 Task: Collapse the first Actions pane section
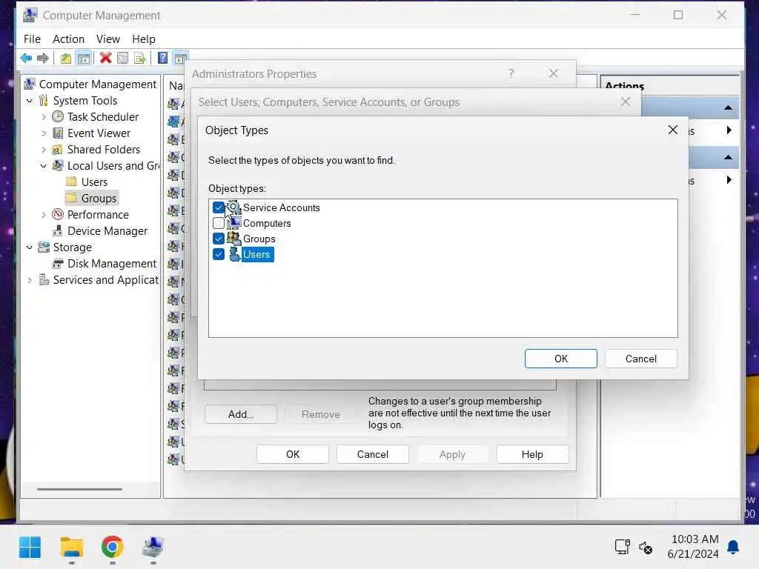(728, 107)
